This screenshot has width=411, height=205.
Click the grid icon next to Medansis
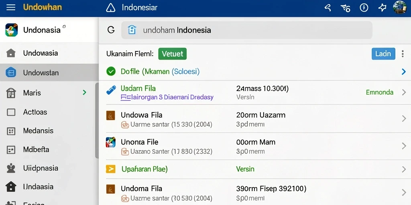point(11,131)
